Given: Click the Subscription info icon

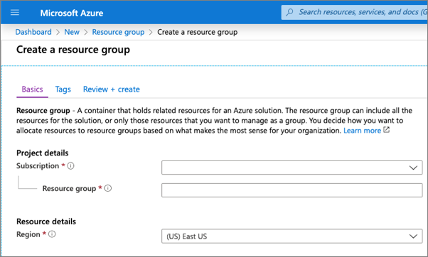Looking at the screenshot, I should pos(70,165).
